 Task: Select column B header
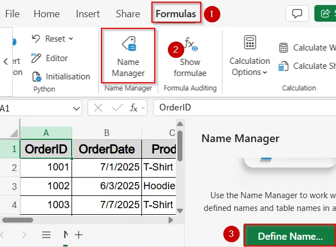[x=106, y=133]
